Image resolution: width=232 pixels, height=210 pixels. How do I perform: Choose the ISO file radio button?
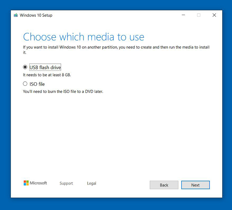click(x=25, y=84)
